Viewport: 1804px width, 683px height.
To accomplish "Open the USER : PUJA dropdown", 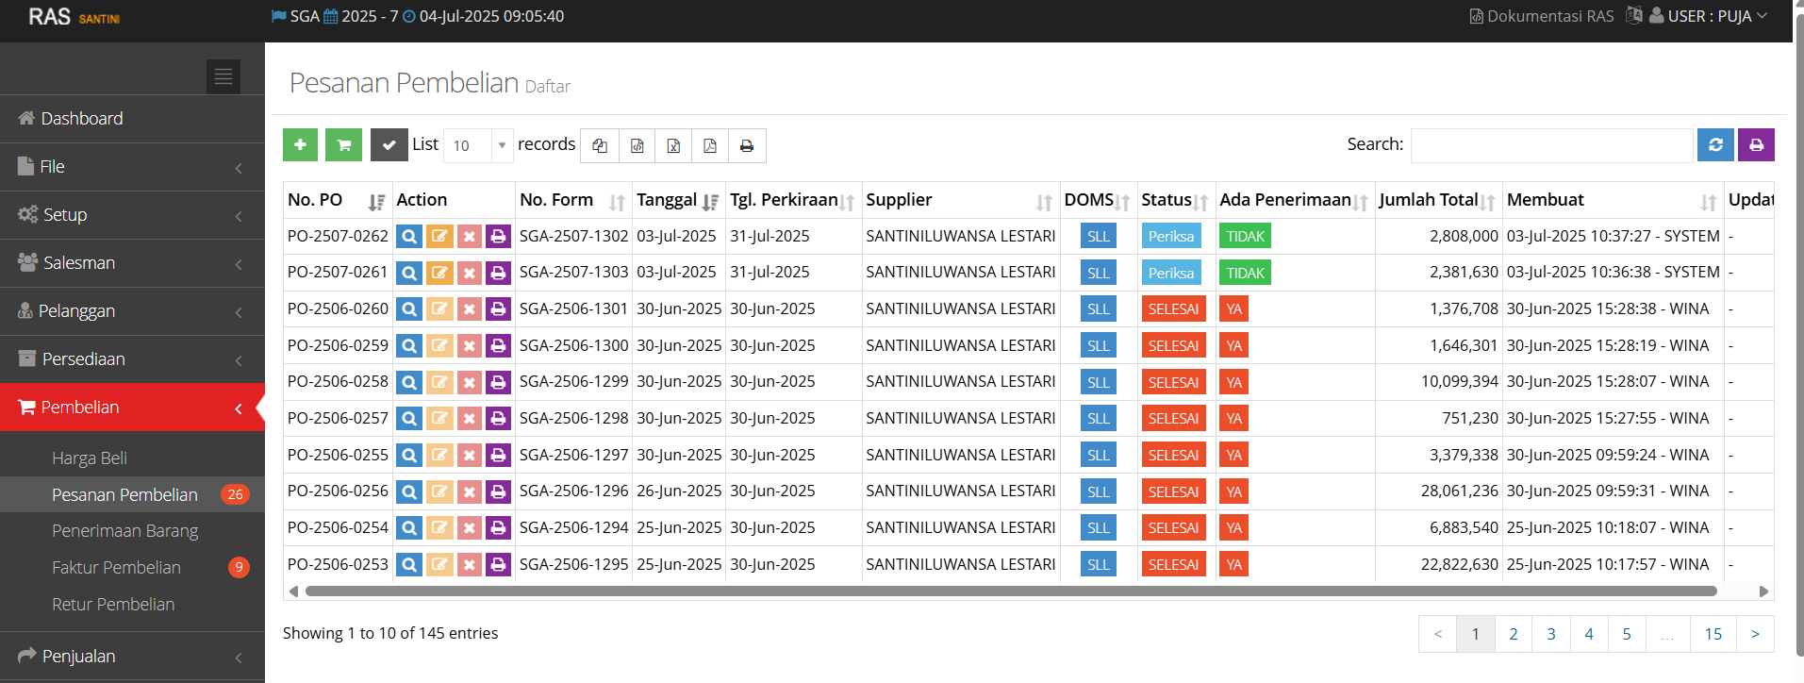I will pos(1708,16).
